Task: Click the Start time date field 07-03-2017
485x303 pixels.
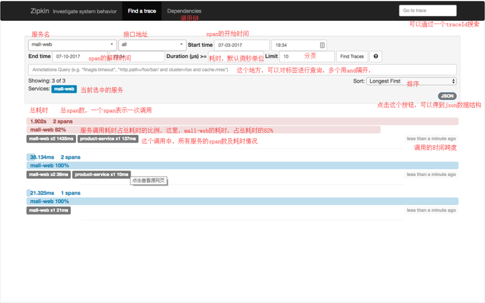Action: coord(242,45)
